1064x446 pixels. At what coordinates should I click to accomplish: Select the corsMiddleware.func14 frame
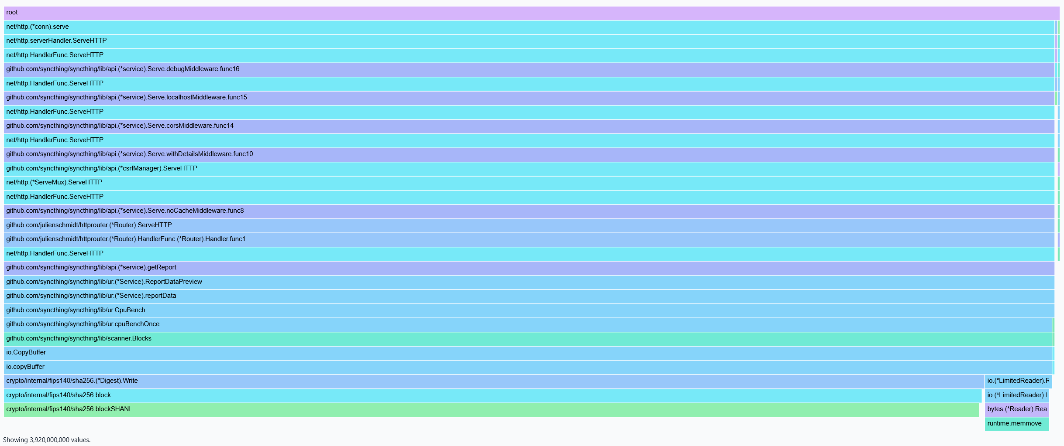click(x=528, y=126)
